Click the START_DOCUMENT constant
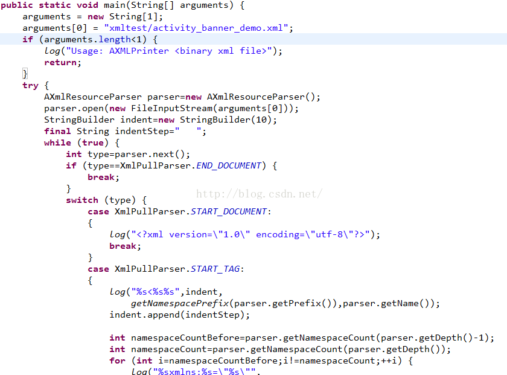This screenshot has height=375, width=507. [229, 211]
